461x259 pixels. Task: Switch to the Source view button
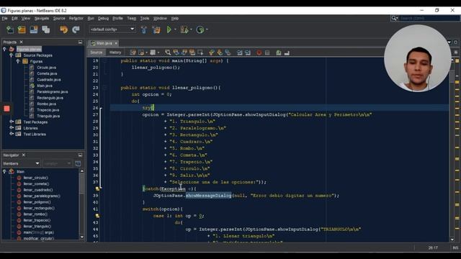[96, 53]
